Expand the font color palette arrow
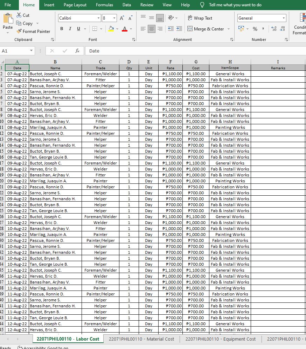Viewport: 306px width, 349px height. point(131,29)
